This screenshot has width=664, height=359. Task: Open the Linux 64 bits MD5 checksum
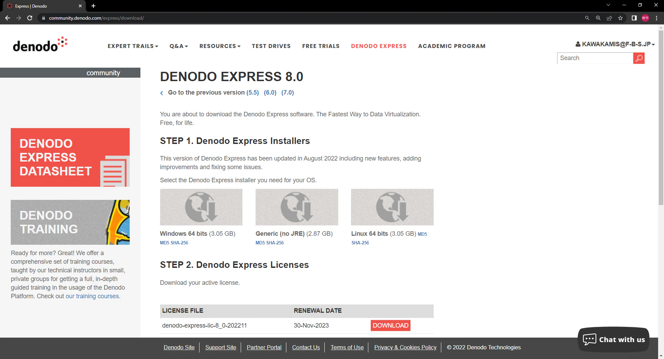point(422,234)
